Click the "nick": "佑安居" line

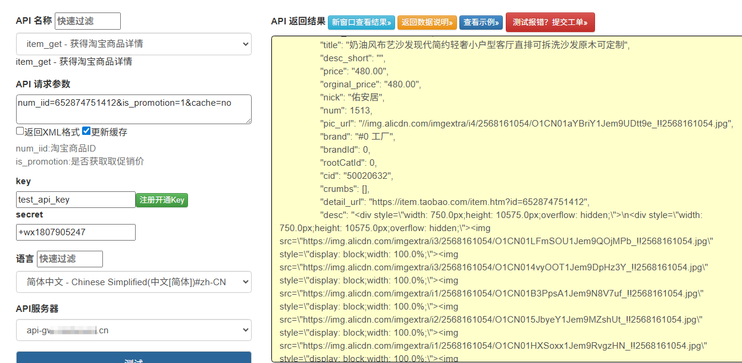(x=352, y=97)
